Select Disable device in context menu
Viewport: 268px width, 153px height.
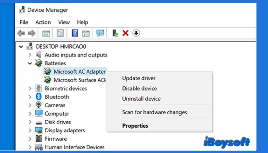pos(139,88)
